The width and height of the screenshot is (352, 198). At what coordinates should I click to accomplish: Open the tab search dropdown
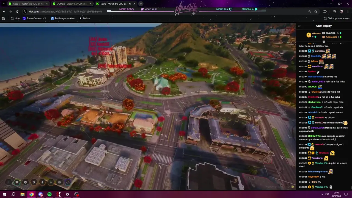point(4,4)
